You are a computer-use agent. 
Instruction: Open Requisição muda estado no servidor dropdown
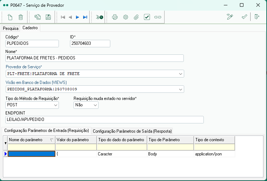click(95, 105)
